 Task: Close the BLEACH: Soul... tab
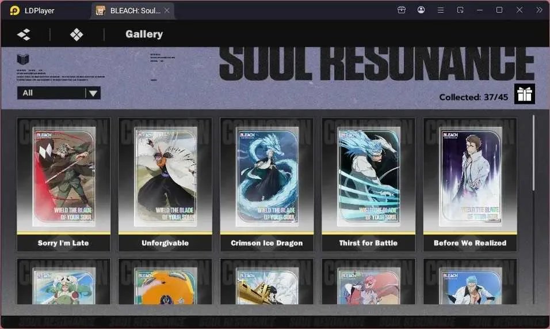(167, 10)
